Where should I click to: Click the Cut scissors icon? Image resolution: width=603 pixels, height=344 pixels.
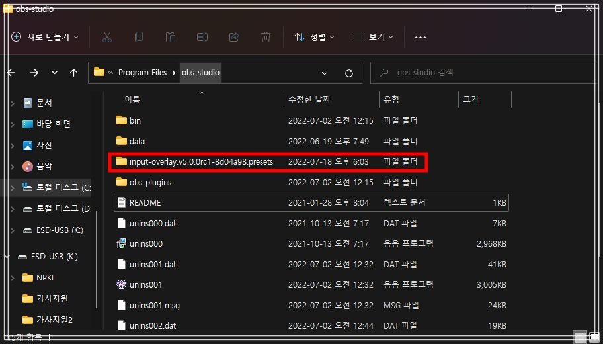click(107, 37)
